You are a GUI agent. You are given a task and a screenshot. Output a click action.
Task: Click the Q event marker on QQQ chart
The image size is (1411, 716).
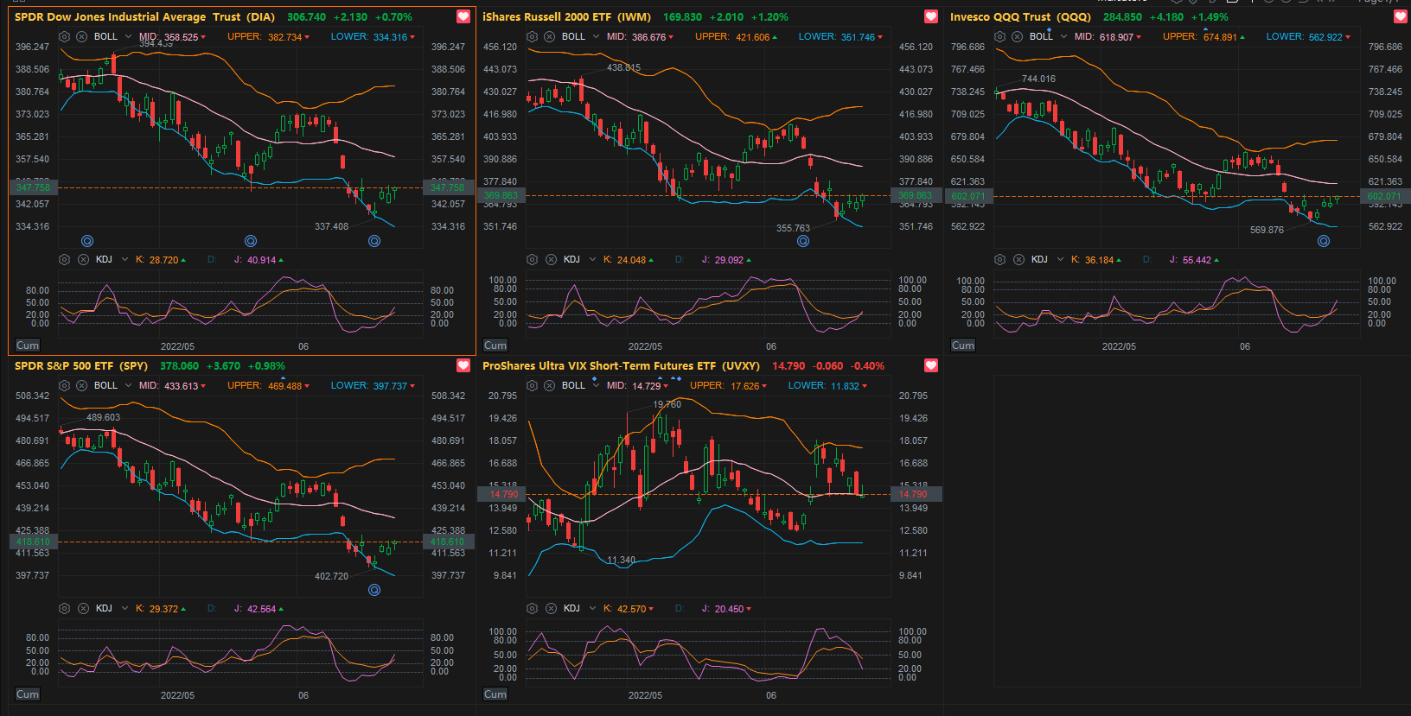(x=1324, y=241)
